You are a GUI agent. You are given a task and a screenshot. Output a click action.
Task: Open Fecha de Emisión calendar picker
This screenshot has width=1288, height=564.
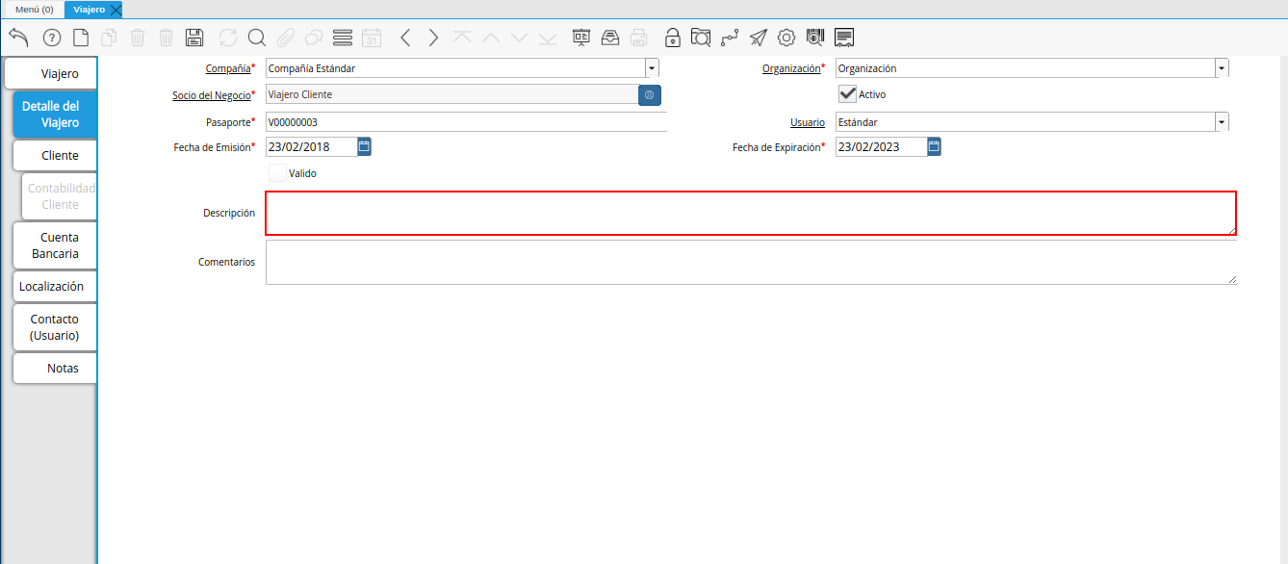pos(365,147)
